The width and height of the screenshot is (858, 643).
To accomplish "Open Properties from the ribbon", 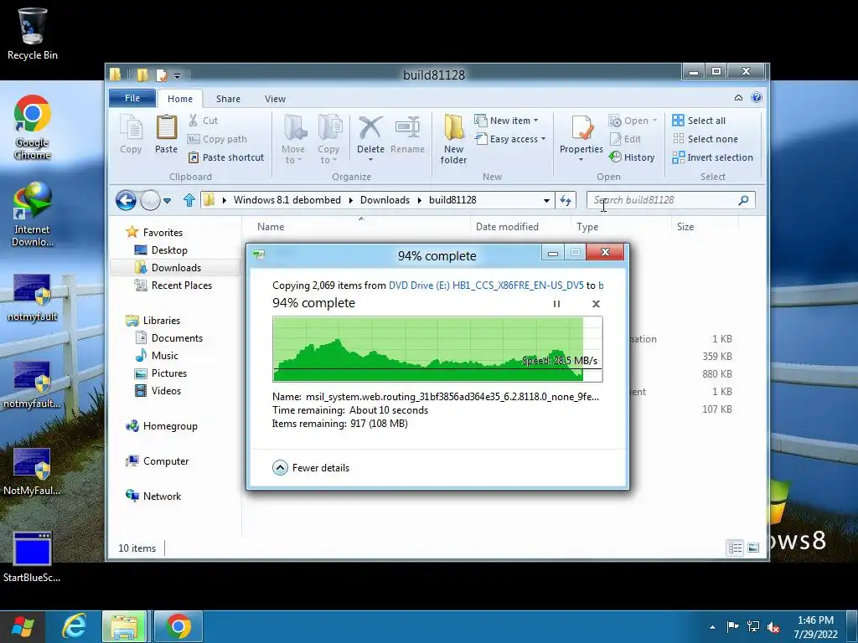I will [x=581, y=134].
